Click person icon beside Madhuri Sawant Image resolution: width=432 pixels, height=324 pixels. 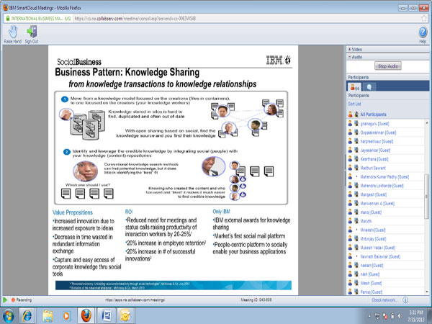(x=350, y=168)
